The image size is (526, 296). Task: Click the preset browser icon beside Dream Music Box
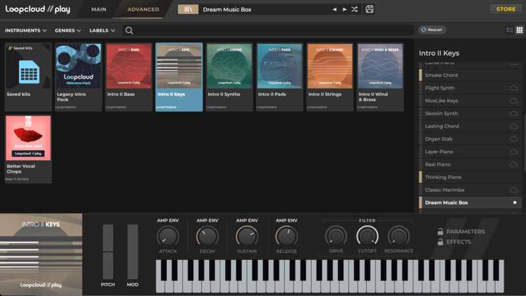189,9
